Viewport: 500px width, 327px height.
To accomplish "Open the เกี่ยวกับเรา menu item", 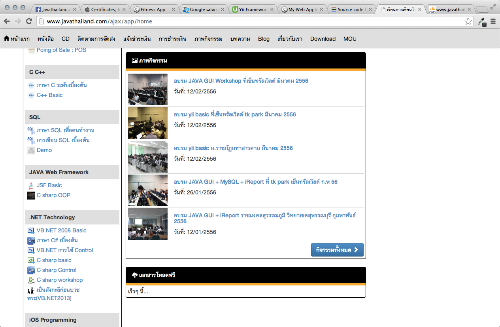I will pos(290,39).
